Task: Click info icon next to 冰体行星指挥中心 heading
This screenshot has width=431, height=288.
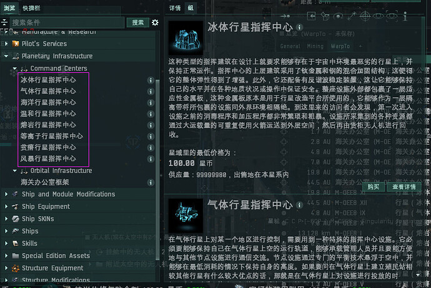Action: 300,28
